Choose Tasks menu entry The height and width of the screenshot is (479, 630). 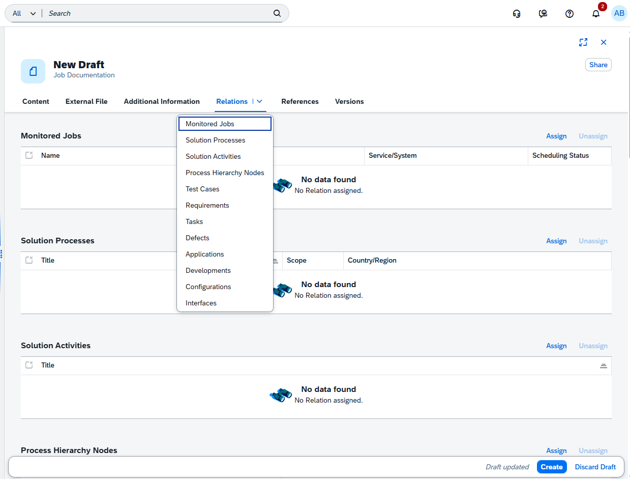[225, 221]
